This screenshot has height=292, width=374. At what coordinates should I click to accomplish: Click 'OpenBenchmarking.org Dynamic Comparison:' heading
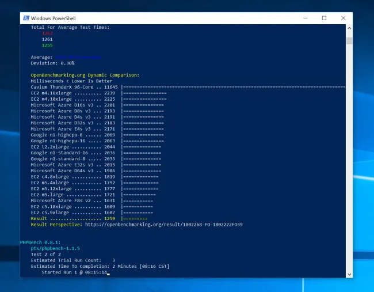pos(85,75)
